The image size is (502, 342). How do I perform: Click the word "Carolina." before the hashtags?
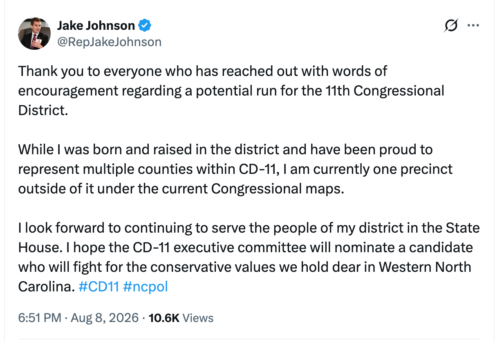coord(46,286)
